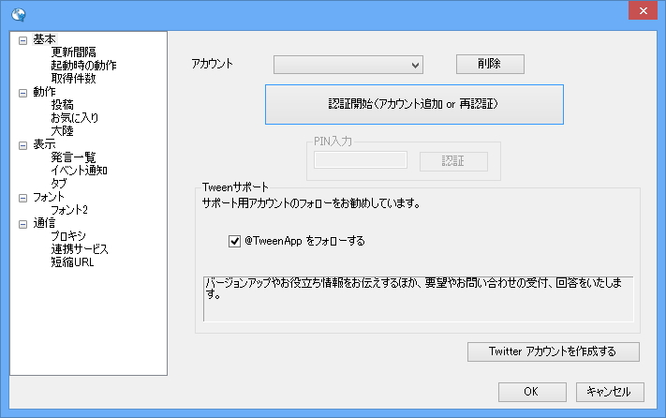Click the support description text box

[x=419, y=299]
